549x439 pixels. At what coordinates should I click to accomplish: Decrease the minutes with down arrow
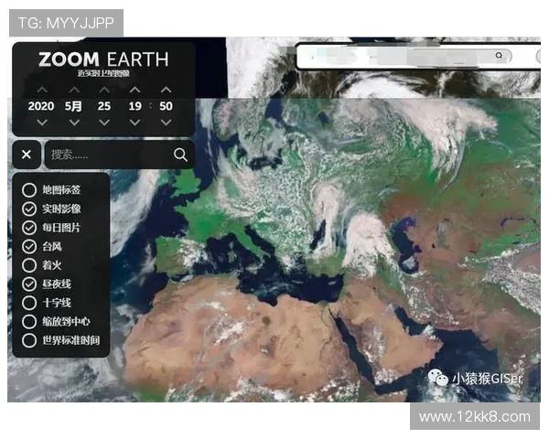(x=165, y=122)
